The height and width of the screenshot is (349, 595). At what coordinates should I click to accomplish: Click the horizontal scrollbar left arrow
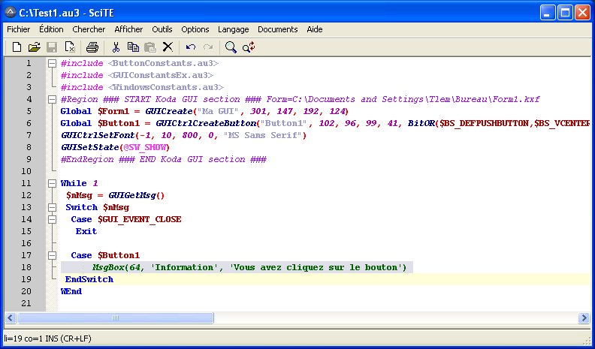11,317
